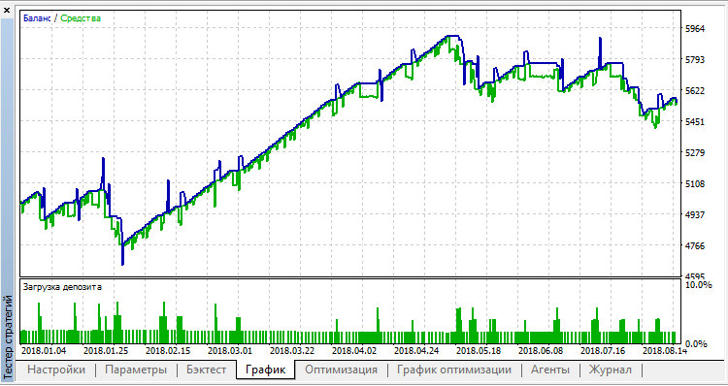728x386 pixels.
Task: Go to the Оптимизация tab
Action: 341,370
